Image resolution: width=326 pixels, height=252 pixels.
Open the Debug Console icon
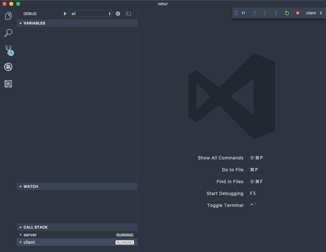click(x=128, y=14)
